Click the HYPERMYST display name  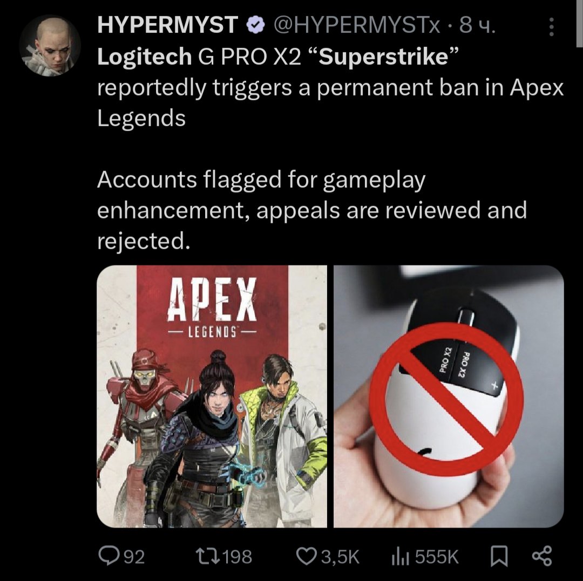168,25
